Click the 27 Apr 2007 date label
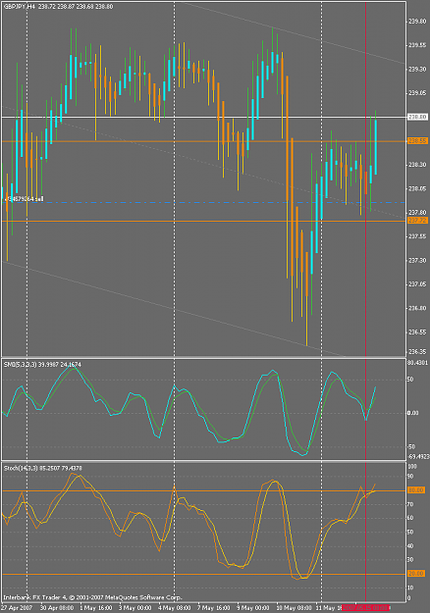The width and height of the screenshot is (430, 613). tap(18, 608)
